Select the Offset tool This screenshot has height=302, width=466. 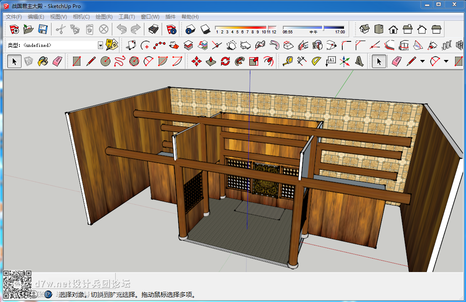(268, 61)
